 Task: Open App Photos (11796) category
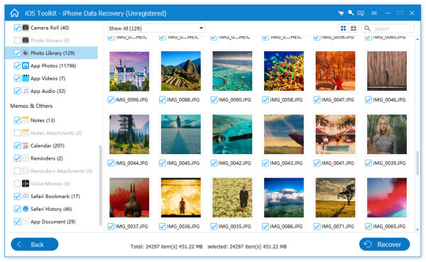(53, 66)
